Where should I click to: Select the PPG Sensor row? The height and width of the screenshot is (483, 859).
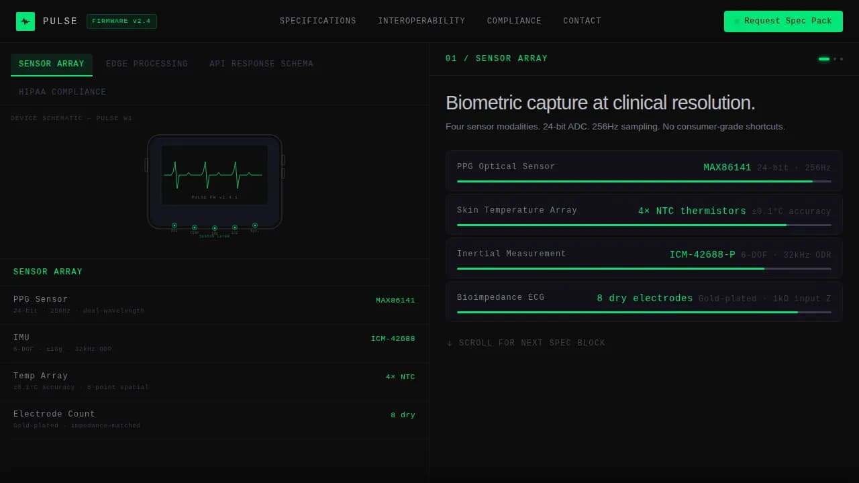pyautogui.click(x=214, y=305)
